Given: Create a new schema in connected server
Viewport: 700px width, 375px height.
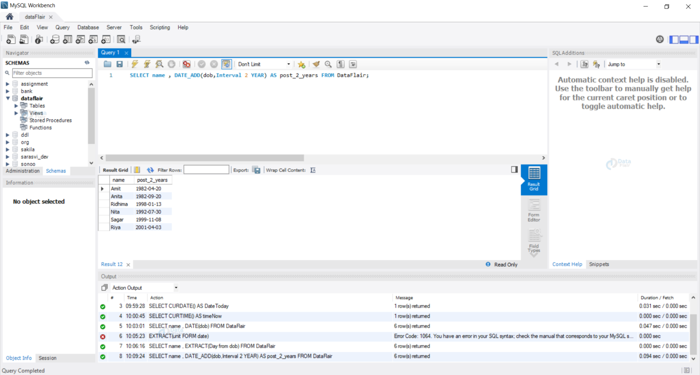Looking at the screenshot, I should coord(55,40).
